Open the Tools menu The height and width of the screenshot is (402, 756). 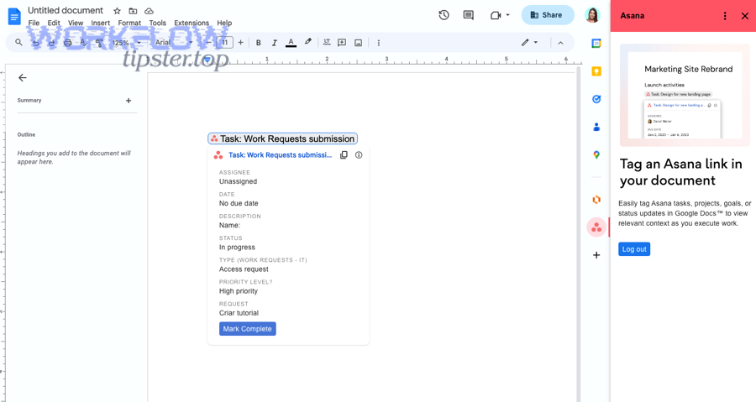pos(157,23)
